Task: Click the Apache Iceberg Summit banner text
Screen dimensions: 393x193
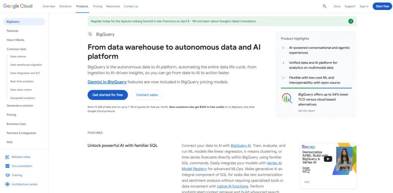Action: [x=173, y=21]
